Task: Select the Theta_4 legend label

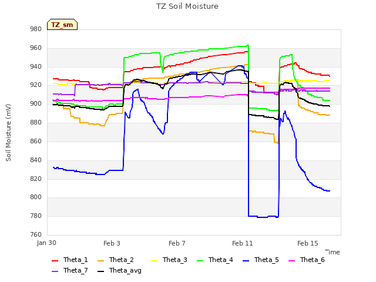Action: (221, 260)
